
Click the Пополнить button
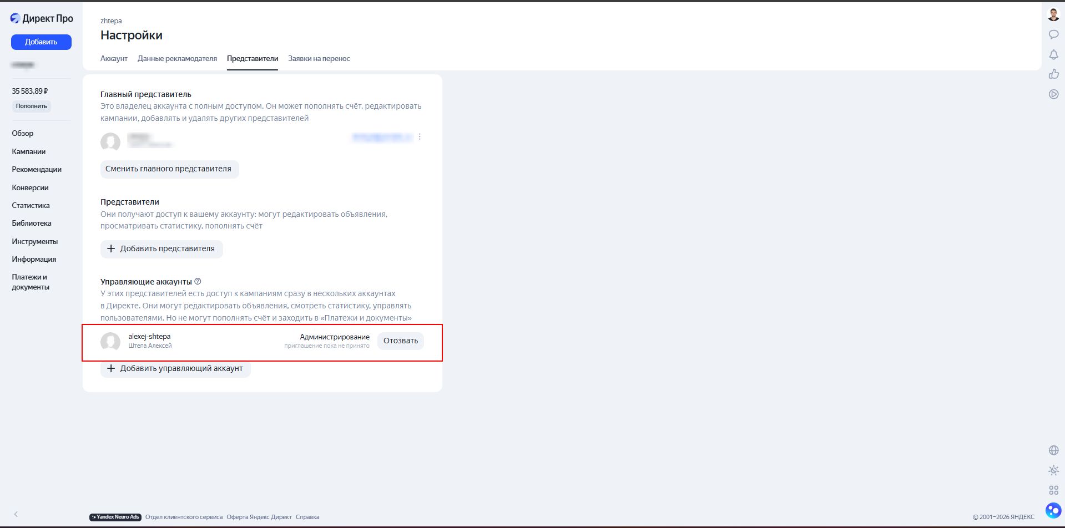(x=32, y=106)
